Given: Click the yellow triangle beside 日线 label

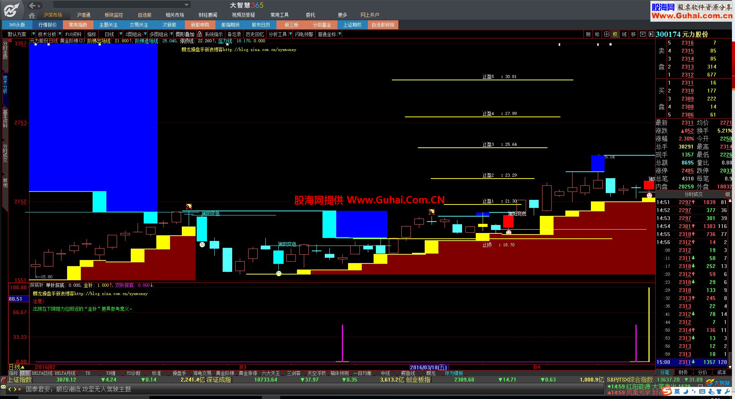Looking at the screenshot, I should [x=22, y=367].
